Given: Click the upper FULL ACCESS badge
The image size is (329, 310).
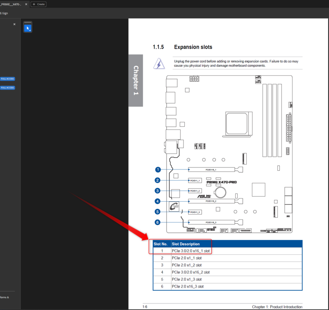Looking at the screenshot, I should (7, 79).
